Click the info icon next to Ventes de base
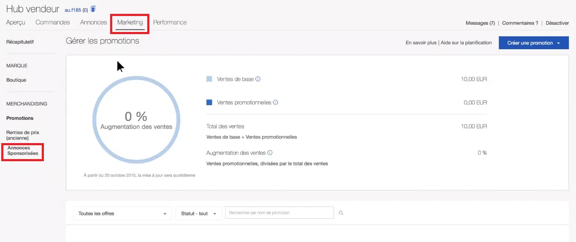Viewport: 576px width, 242px height. point(258,79)
